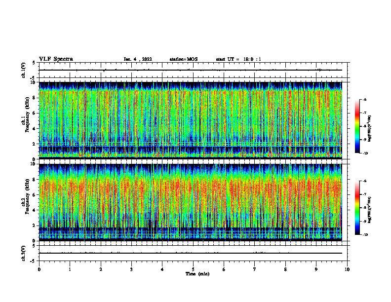Click the ch.1 colorbar log(PSD) unit label

370,129
